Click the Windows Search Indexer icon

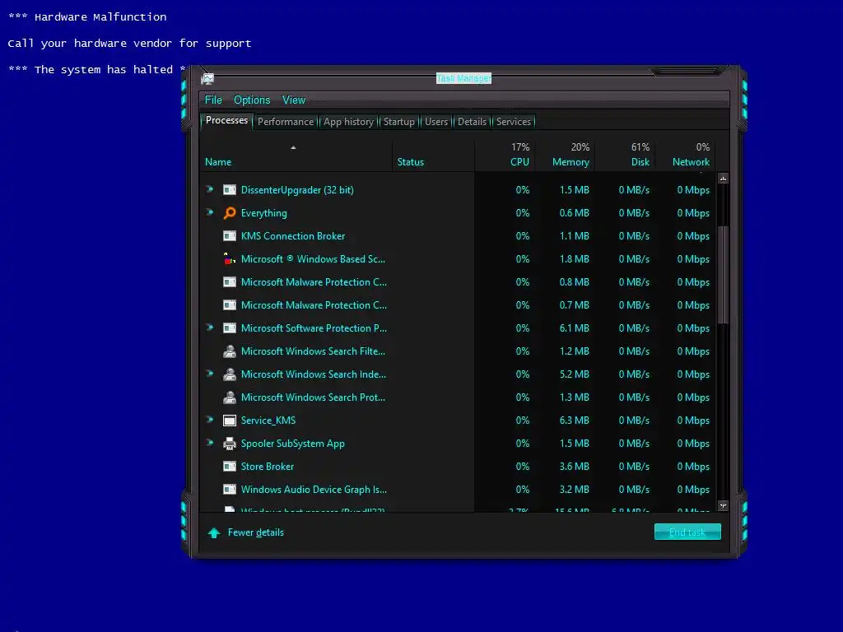[x=230, y=374]
